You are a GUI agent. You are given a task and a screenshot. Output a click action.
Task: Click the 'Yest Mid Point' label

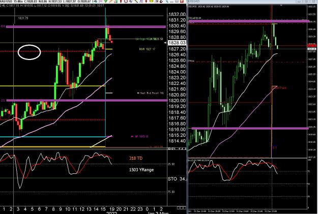(151, 93)
